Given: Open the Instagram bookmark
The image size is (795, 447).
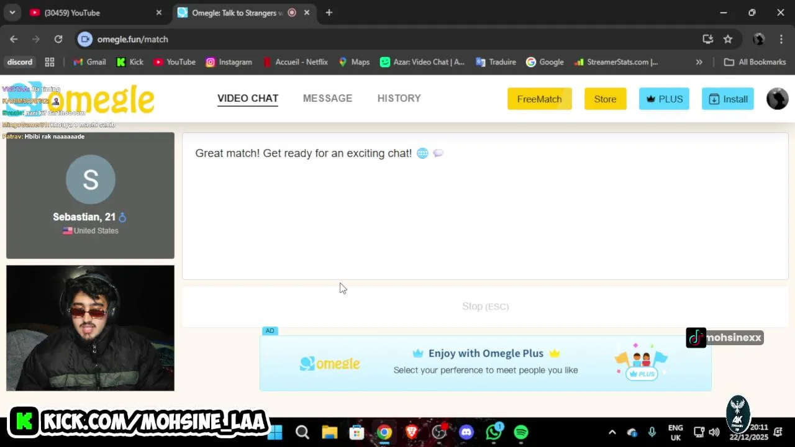Looking at the screenshot, I should click(229, 62).
